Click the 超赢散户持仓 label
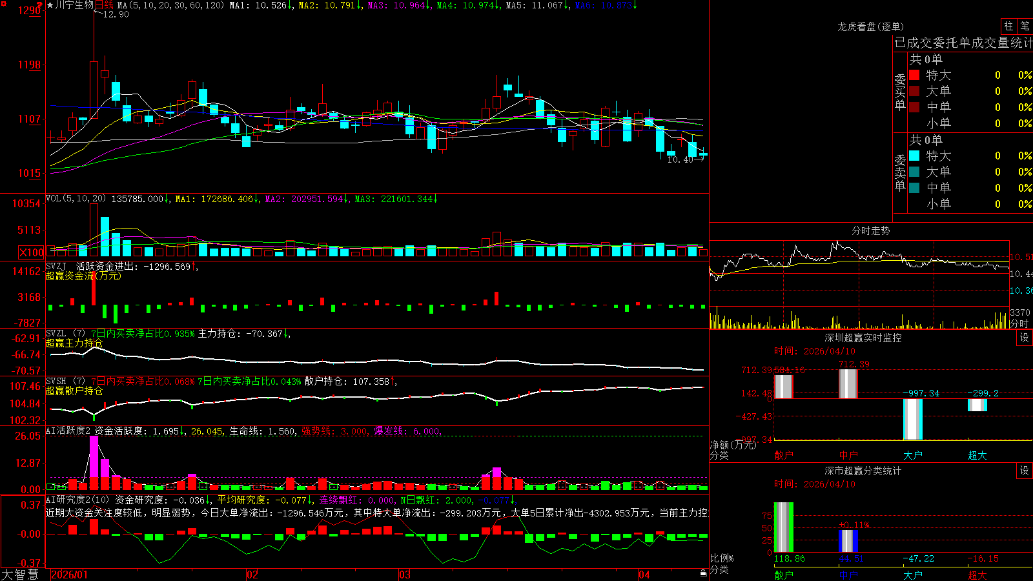This screenshot has height=581, width=1033. click(x=74, y=391)
